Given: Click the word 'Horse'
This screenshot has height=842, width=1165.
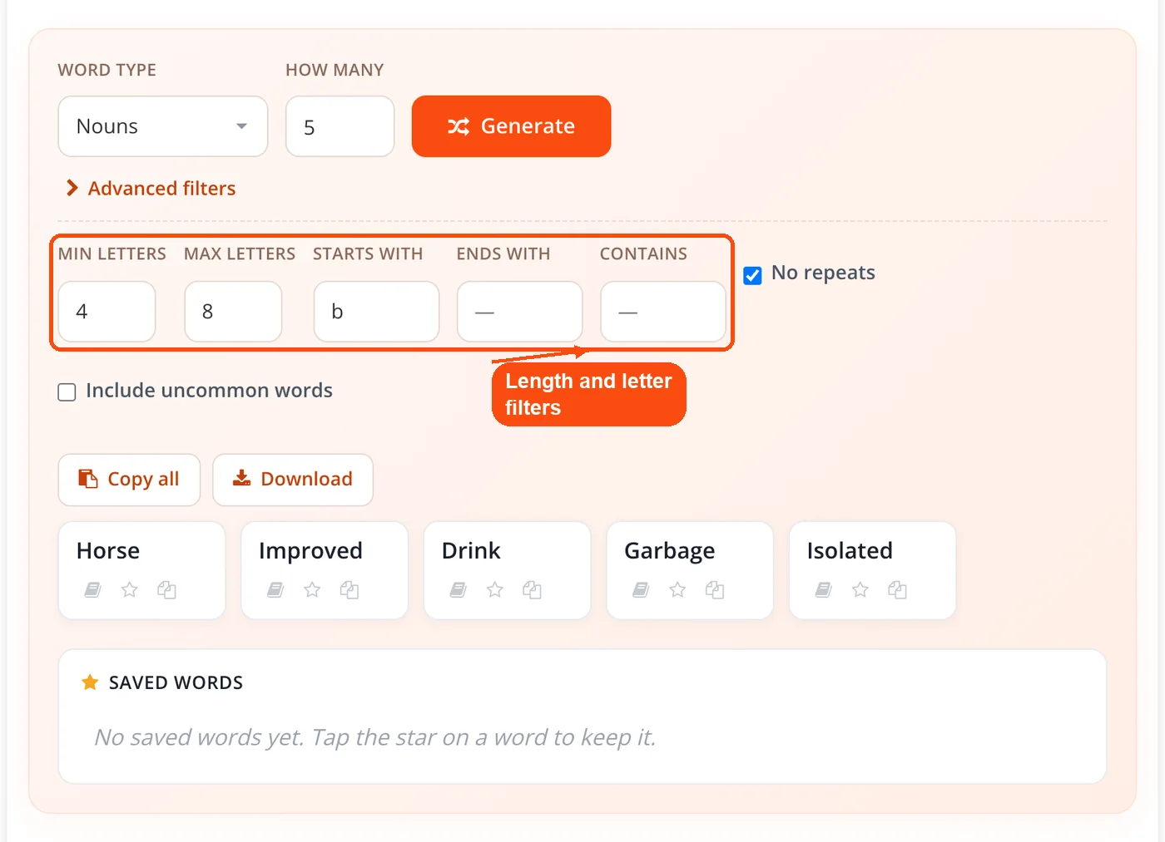Looking at the screenshot, I should tap(108, 550).
